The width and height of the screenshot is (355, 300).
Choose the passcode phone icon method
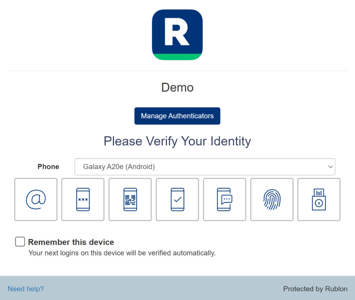coord(83,200)
